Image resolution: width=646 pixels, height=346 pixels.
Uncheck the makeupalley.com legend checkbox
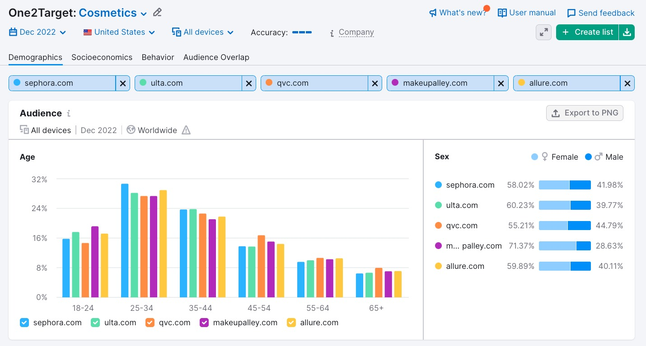[x=204, y=323]
